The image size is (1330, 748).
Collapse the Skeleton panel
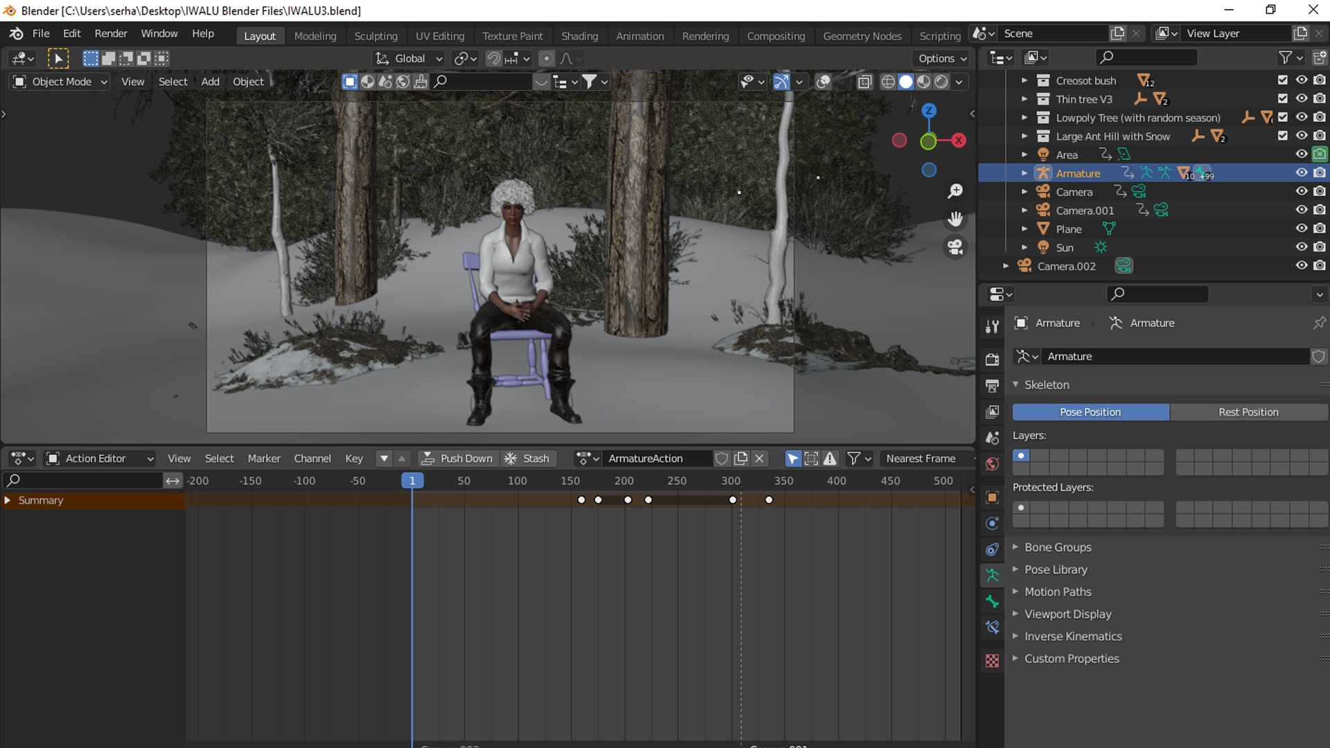[1047, 385]
